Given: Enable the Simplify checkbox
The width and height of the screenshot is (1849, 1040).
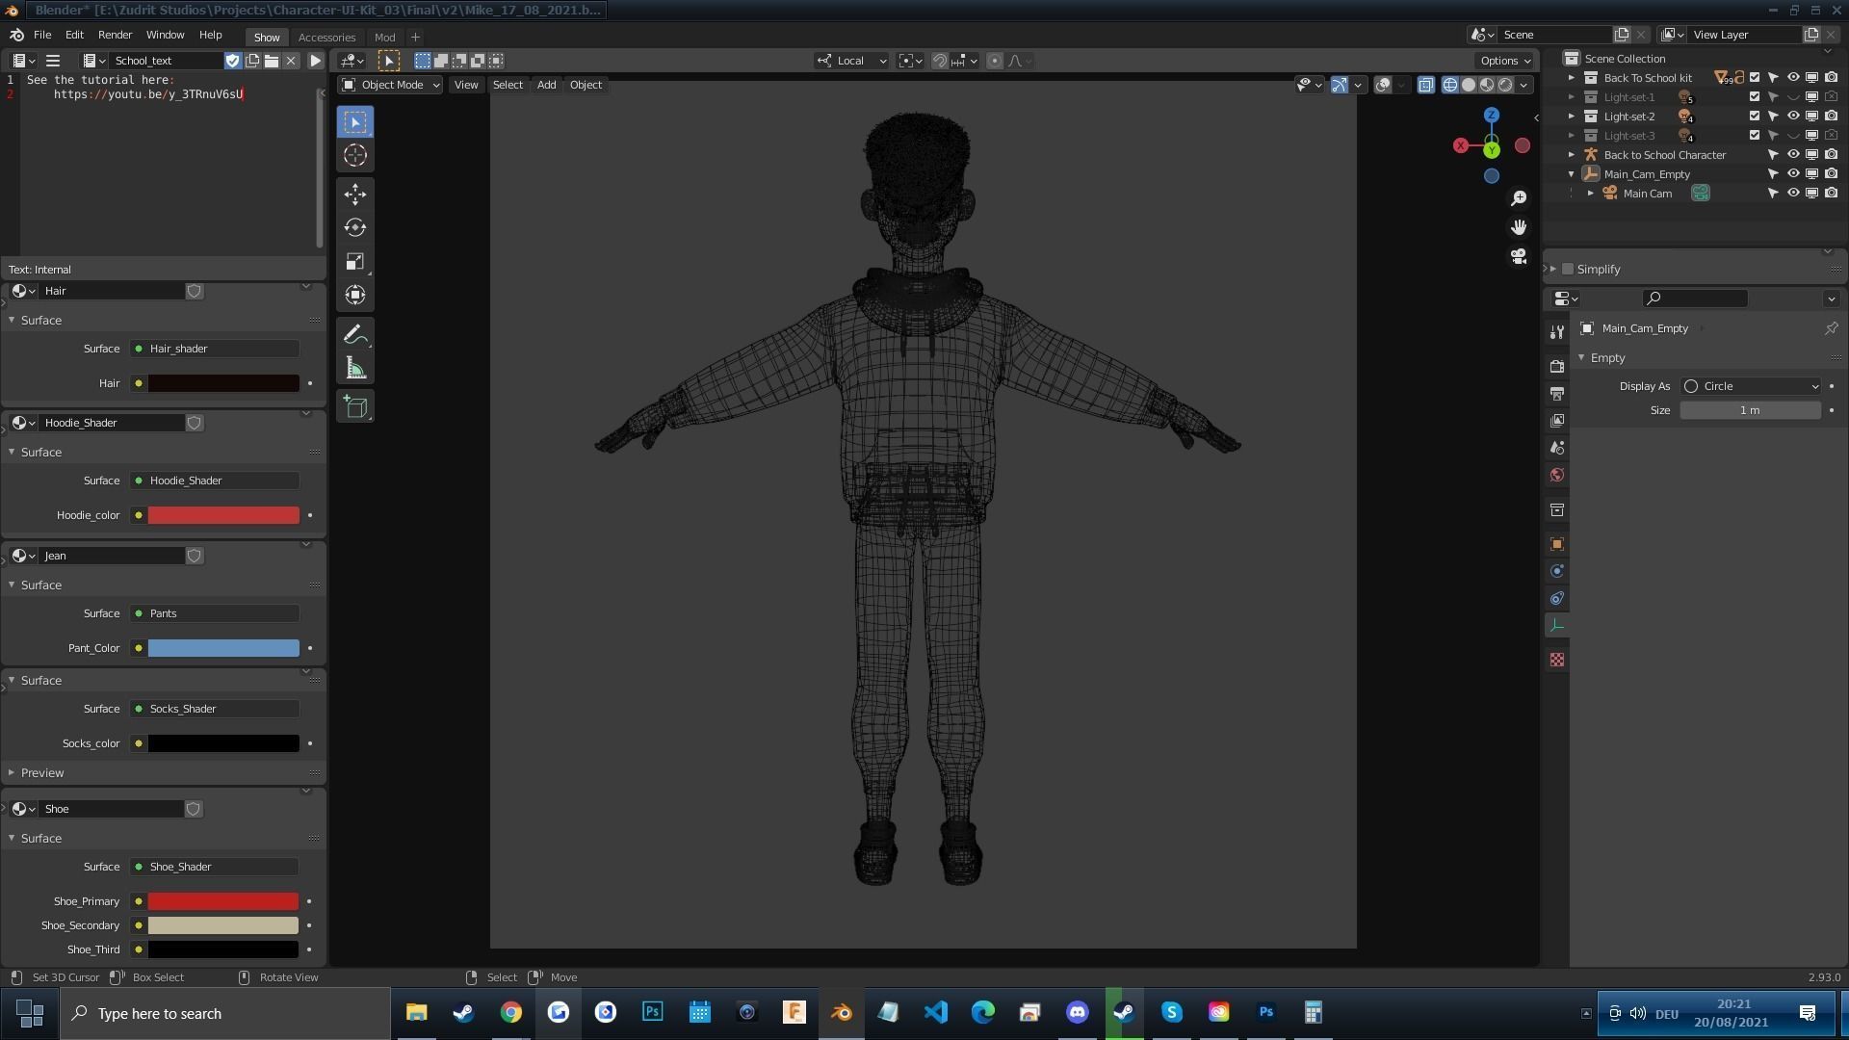Looking at the screenshot, I should [1568, 270].
